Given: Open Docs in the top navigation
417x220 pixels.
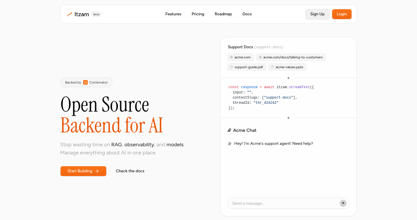Looking at the screenshot, I should 247,14.
